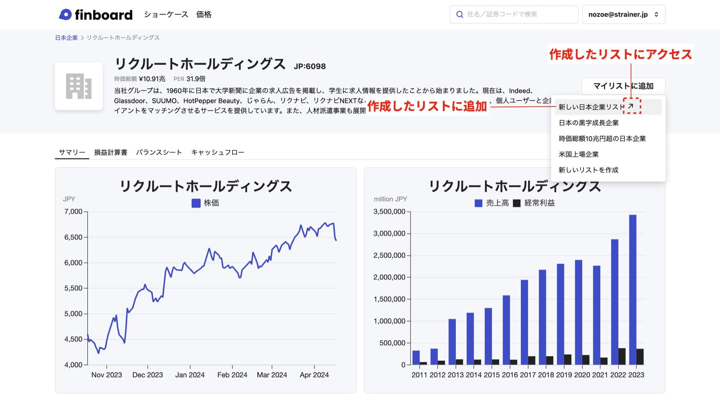Click リクルートホールディングス breadcrumb text
This screenshot has width=720, height=405.
pos(123,38)
